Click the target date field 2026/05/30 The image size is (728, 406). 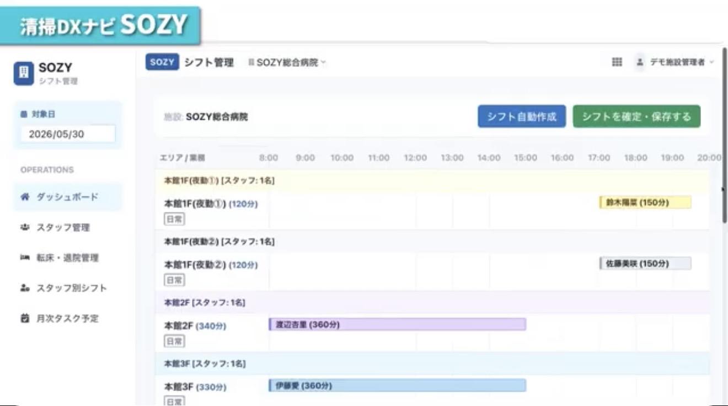click(68, 134)
